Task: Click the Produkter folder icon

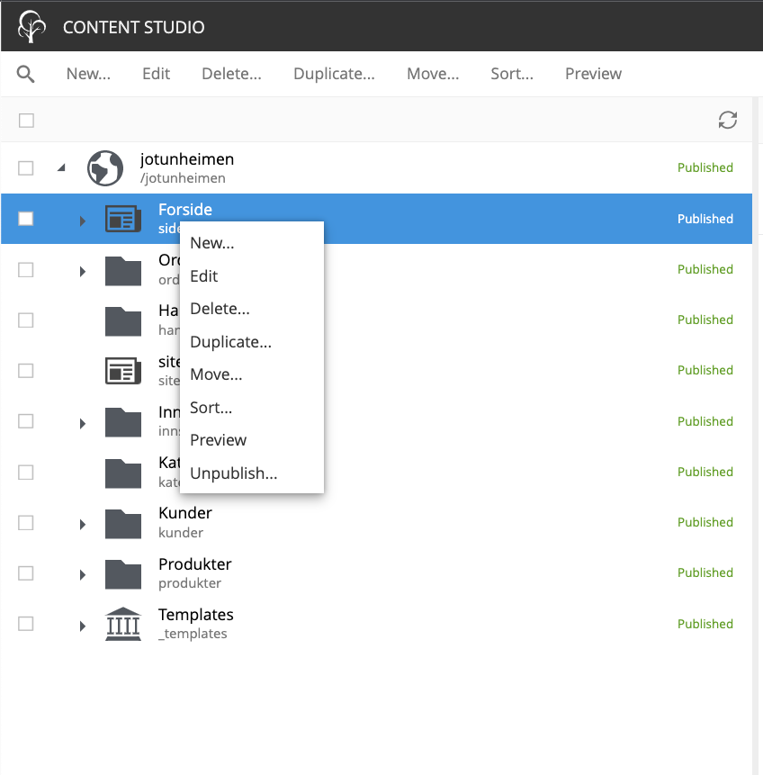Action: [123, 573]
